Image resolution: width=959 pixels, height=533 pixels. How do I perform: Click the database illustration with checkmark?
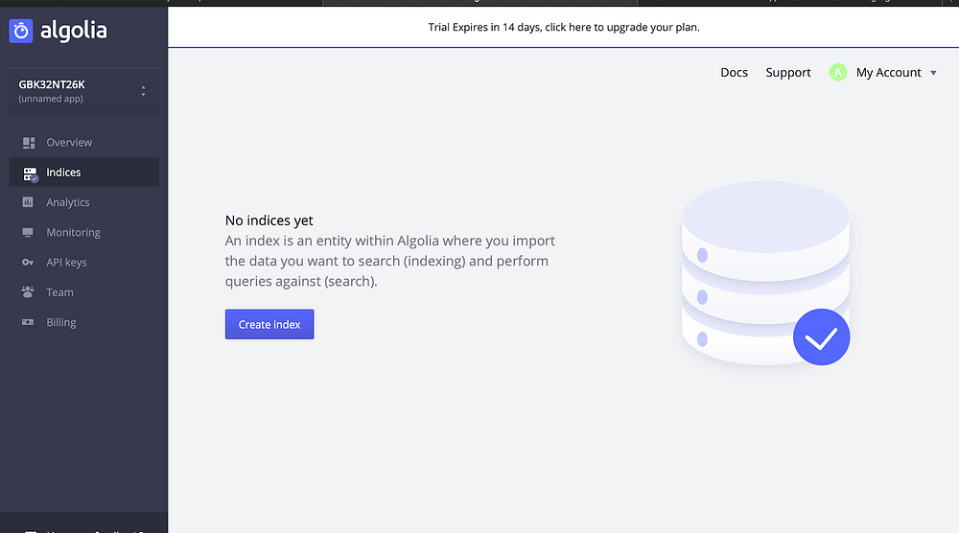point(765,273)
